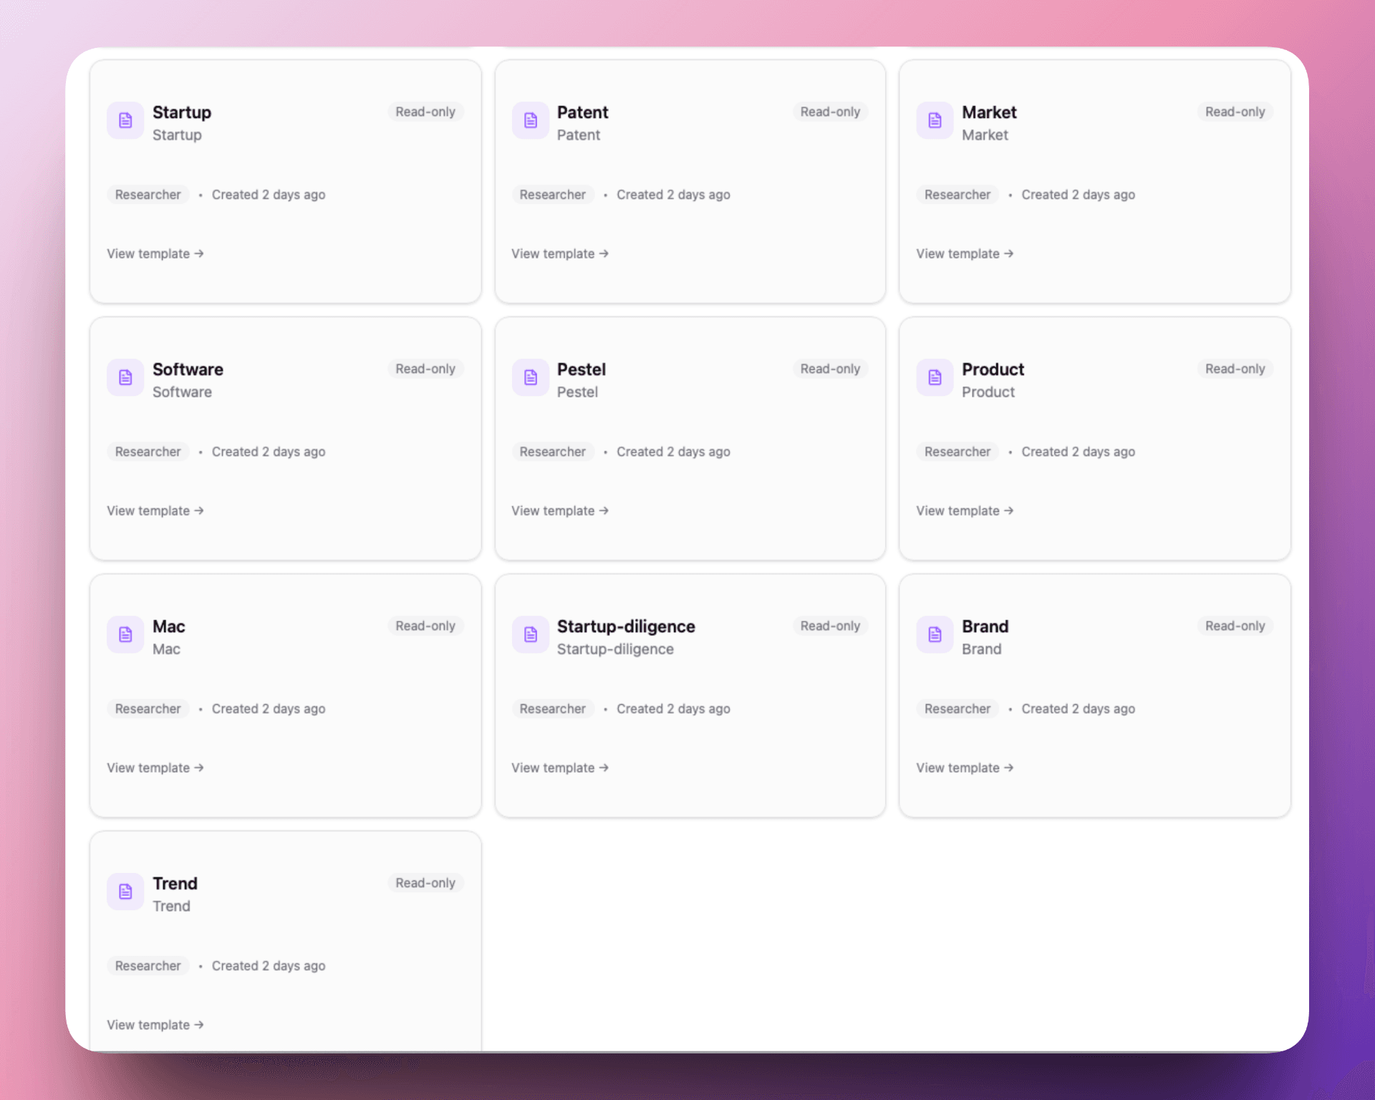The height and width of the screenshot is (1100, 1375).
Task: Click the Startup-diligence card title
Action: tap(626, 626)
